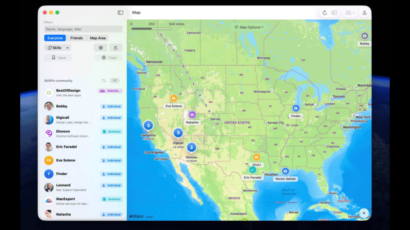The width and height of the screenshot is (410, 230).
Task: Click the Legal link on the map
Action: click(149, 217)
